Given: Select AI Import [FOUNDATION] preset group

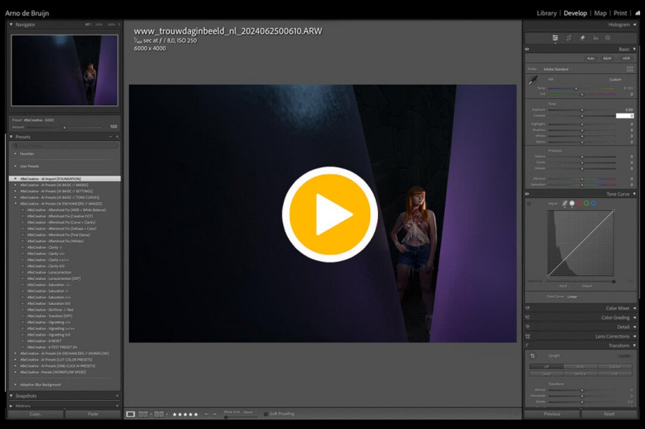Looking at the screenshot, I should 65,179.
